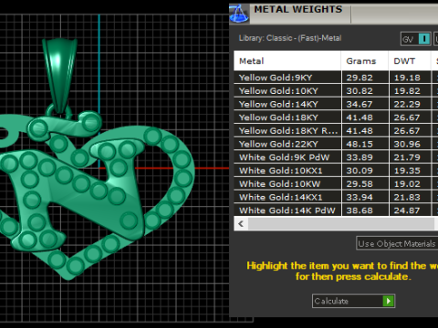Click the 21.79 DWT cell
Screen dimensions: 438x328
tap(410, 158)
